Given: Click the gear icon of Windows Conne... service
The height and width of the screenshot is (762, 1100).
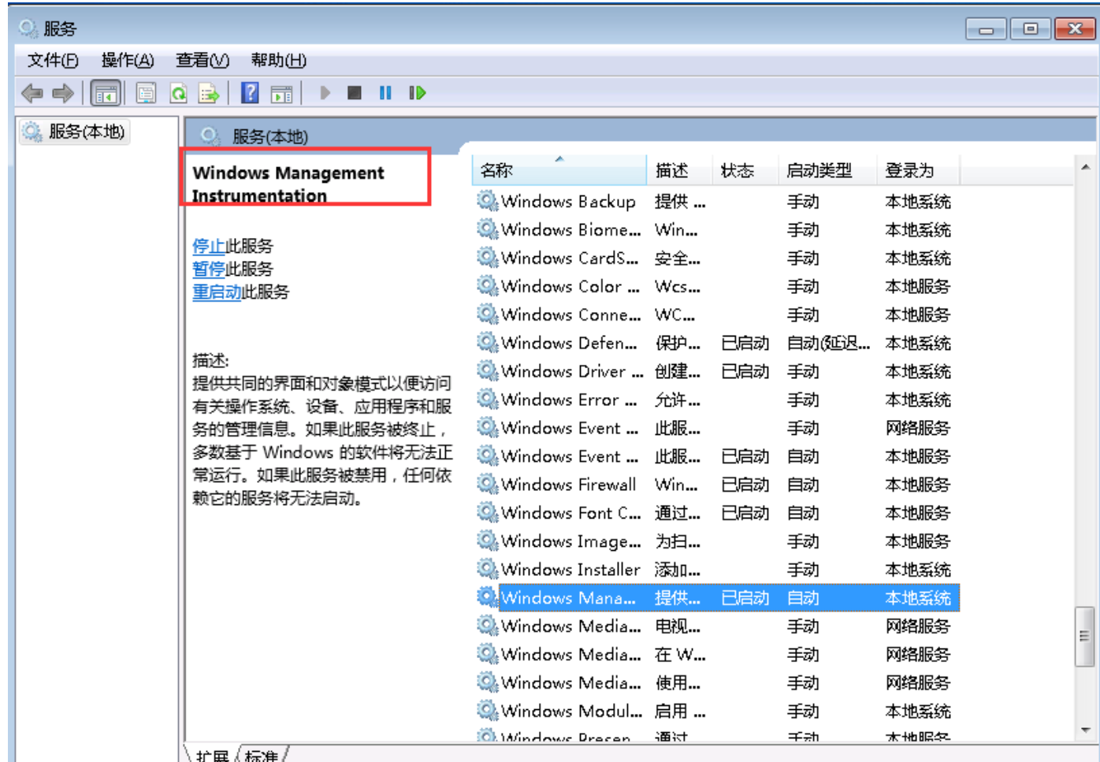Looking at the screenshot, I should point(487,314).
